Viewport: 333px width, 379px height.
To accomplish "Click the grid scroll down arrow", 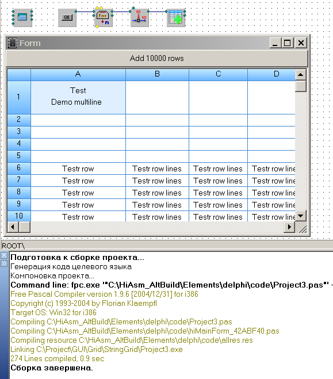I will coord(301,216).
